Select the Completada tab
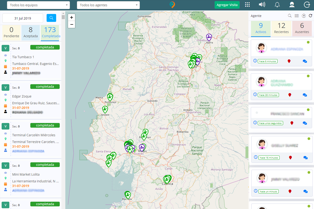This screenshot has height=209, width=314. tap(50, 33)
